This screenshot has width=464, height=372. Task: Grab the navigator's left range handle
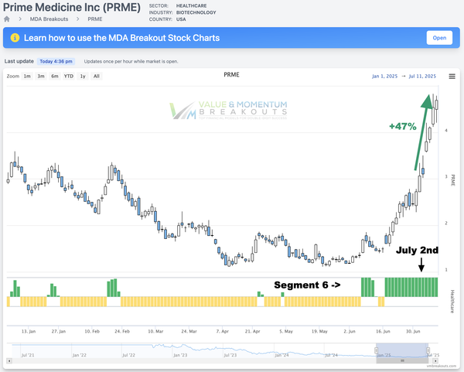[x=377, y=350]
